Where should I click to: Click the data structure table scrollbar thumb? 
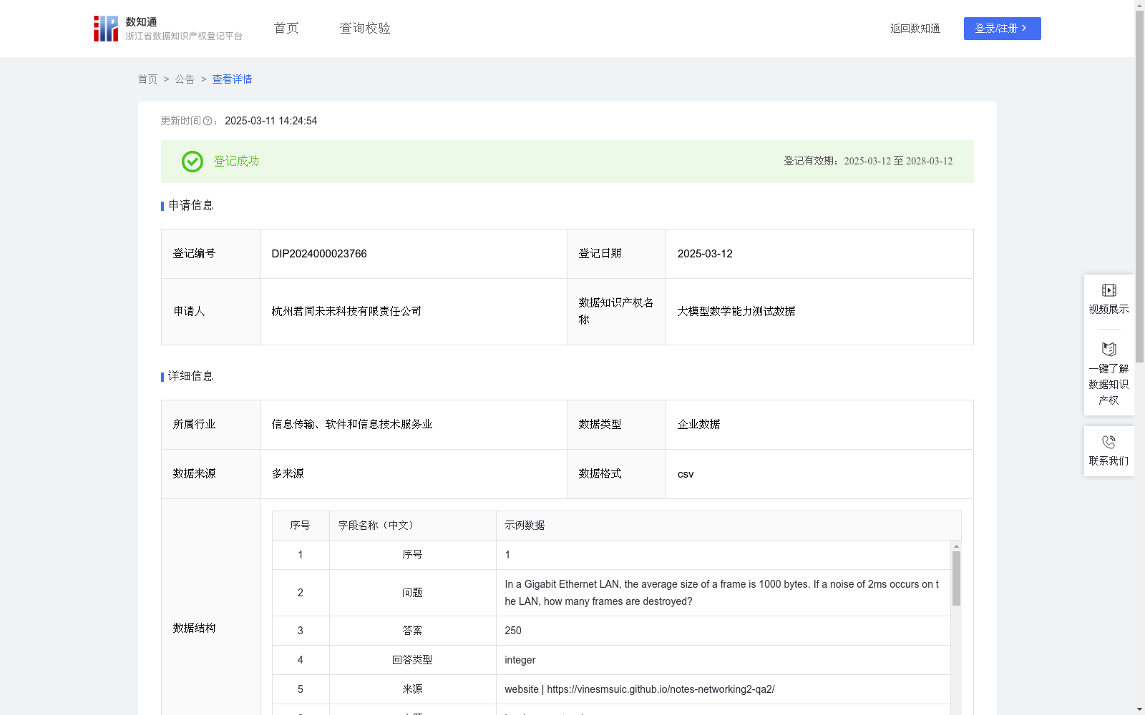(x=956, y=578)
